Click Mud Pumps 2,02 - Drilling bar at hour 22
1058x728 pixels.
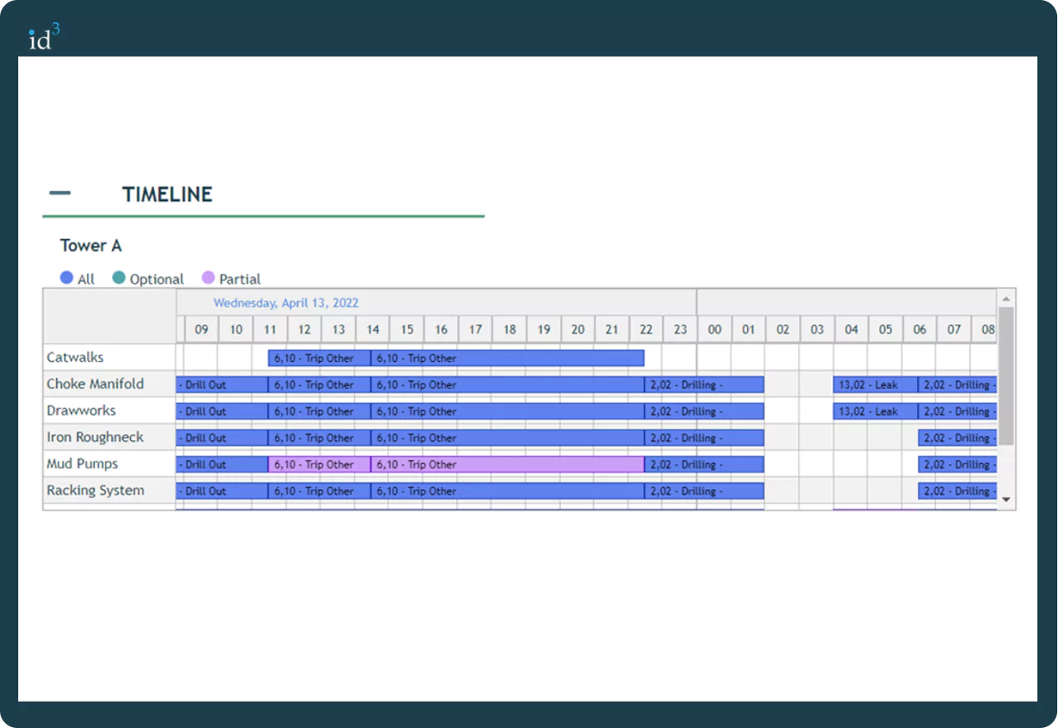pyautogui.click(x=704, y=464)
